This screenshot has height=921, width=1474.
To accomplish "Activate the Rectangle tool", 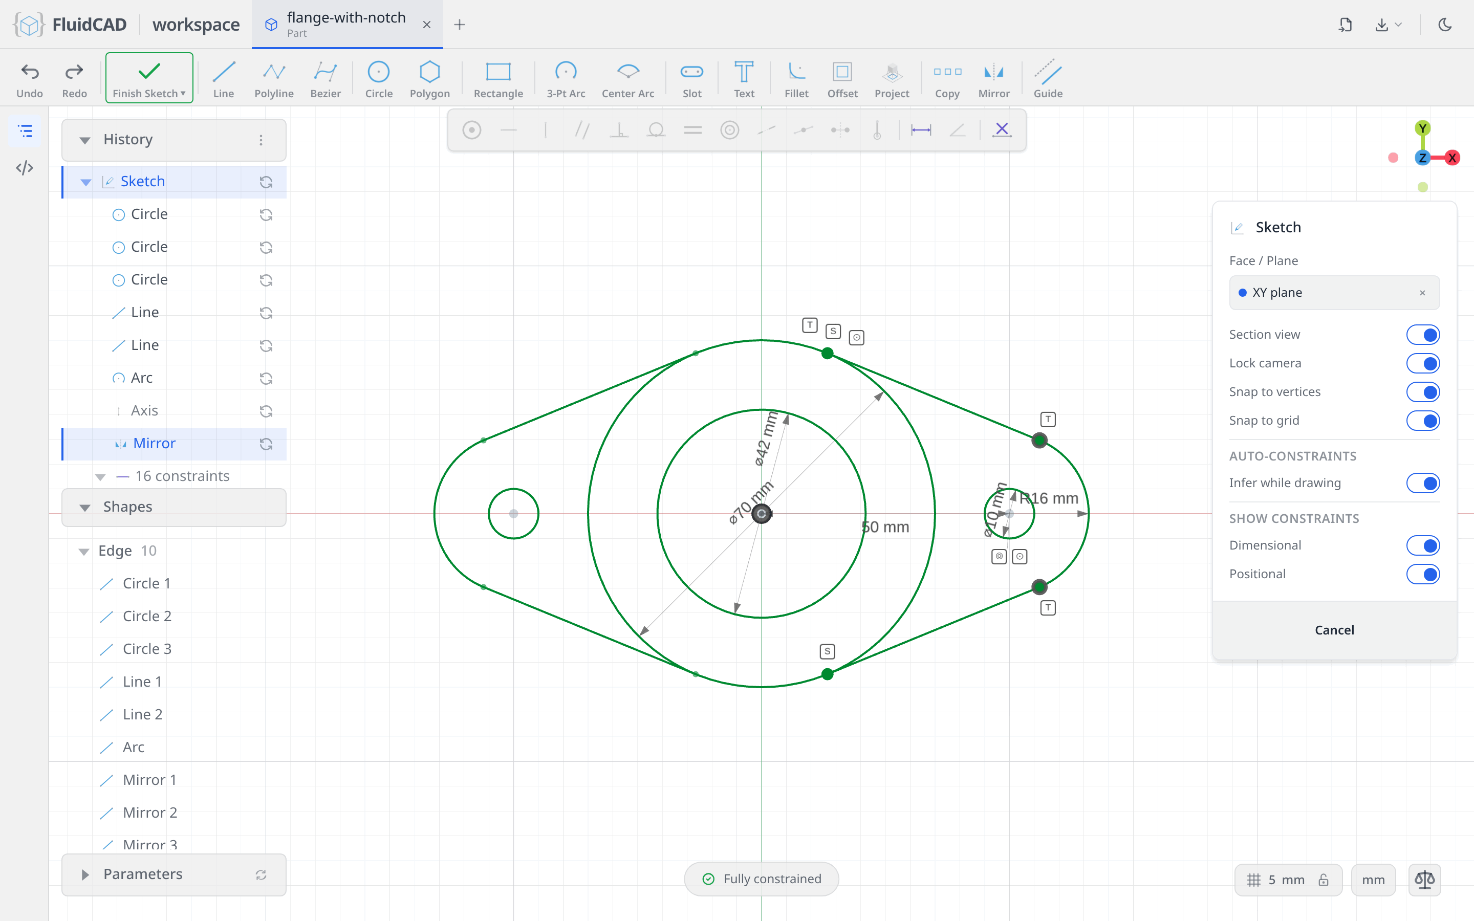I will pos(498,79).
